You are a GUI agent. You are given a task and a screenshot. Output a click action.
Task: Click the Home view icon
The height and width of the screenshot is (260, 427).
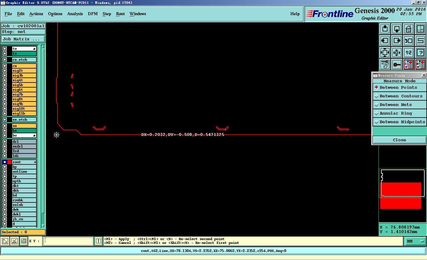coord(409,29)
